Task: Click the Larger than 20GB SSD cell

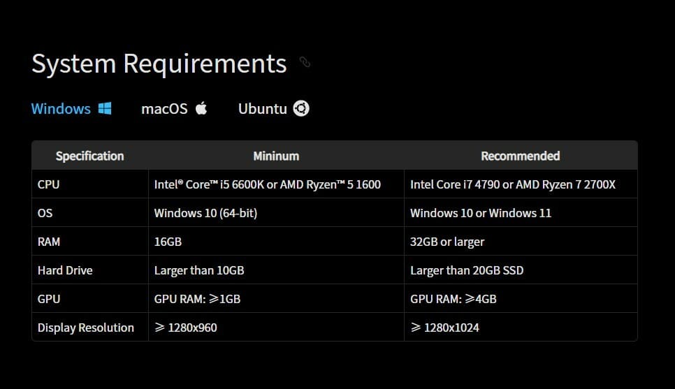Action: (x=521, y=270)
